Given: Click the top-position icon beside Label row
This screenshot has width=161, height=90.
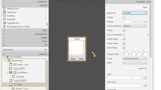Looking at the screenshot, I should point(11,64).
